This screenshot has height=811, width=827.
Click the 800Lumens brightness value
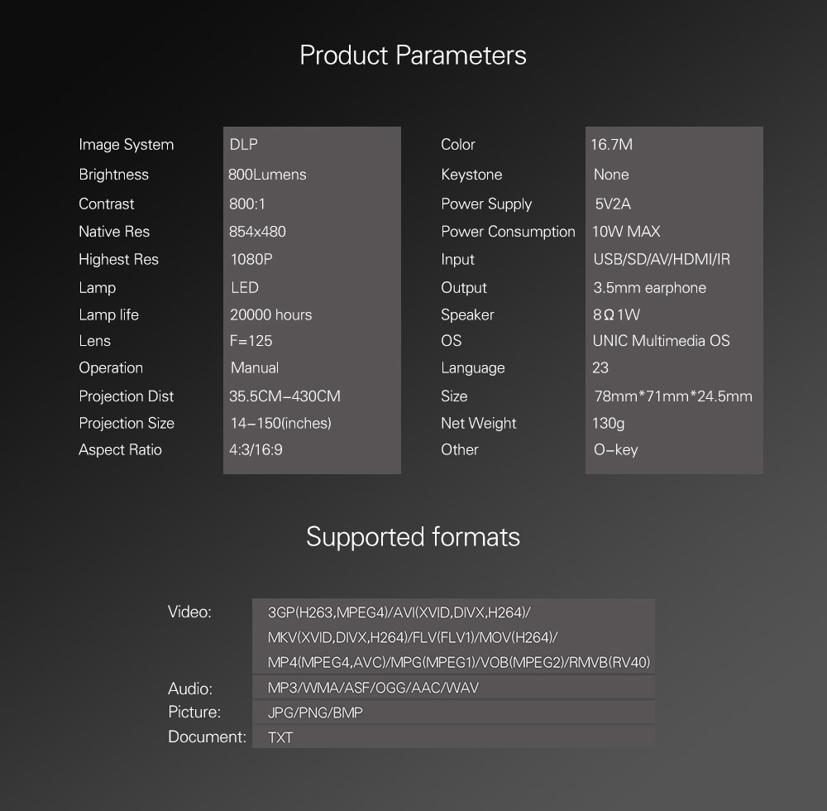click(267, 175)
